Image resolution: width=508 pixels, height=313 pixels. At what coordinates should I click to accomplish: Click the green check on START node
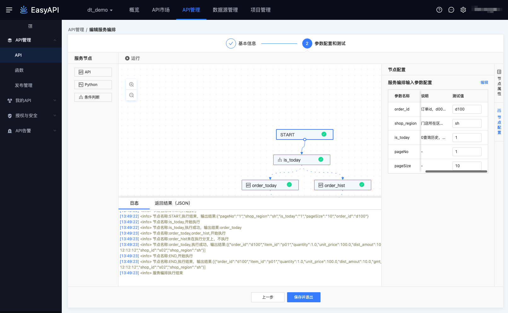324,134
